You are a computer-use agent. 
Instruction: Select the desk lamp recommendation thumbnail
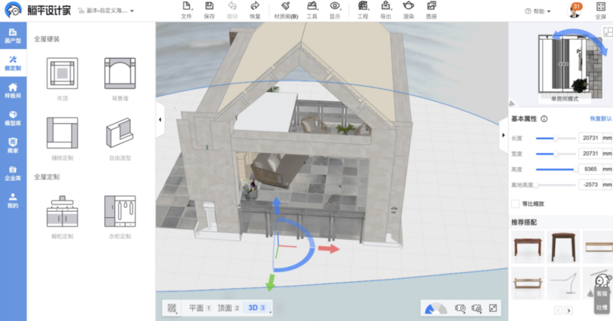click(x=564, y=283)
